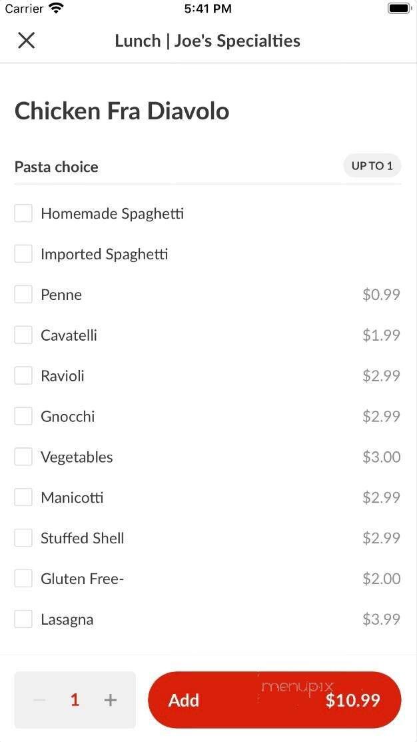The width and height of the screenshot is (417, 742).
Task: Tap the Lunch | Joe's Specialties title
Action: tap(207, 40)
